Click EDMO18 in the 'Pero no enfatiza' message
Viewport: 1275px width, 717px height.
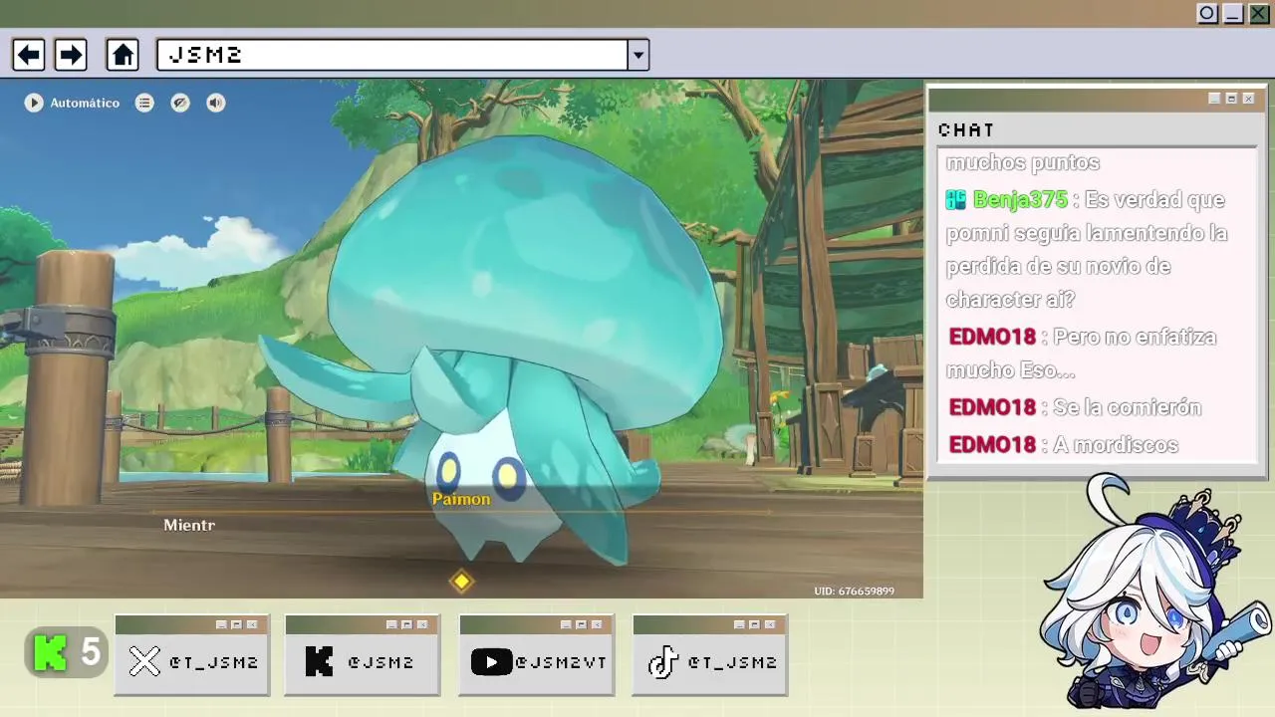[992, 338]
